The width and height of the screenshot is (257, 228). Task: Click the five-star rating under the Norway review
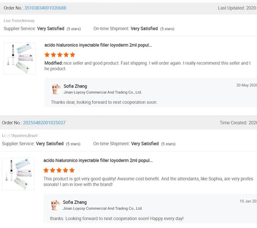point(60,55)
